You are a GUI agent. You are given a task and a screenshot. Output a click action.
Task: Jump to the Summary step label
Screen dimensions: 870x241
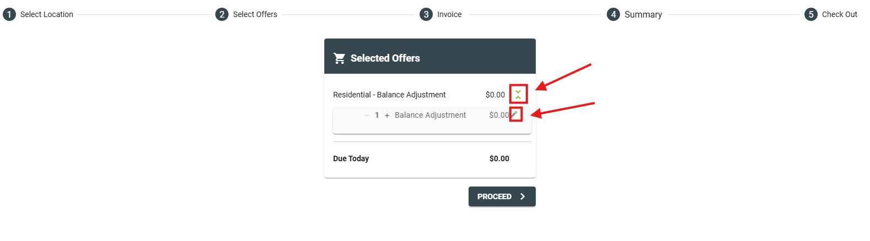pyautogui.click(x=643, y=14)
